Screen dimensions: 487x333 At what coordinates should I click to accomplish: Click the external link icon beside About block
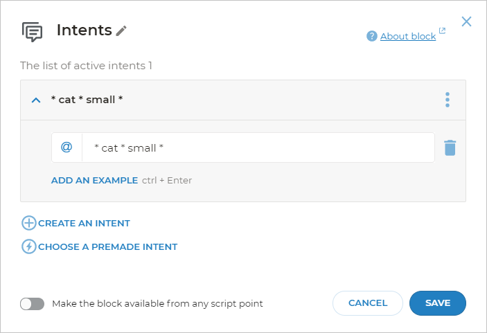pos(443,31)
